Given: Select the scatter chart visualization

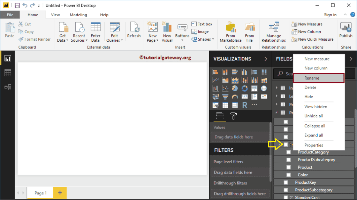Looking at the screenshot, I should [x=225, y=89].
